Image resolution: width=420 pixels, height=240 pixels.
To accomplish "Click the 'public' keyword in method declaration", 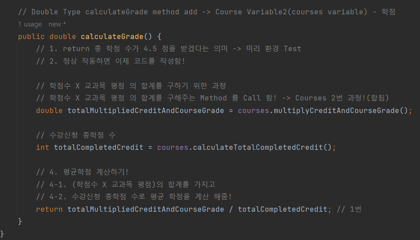I will (31, 36).
